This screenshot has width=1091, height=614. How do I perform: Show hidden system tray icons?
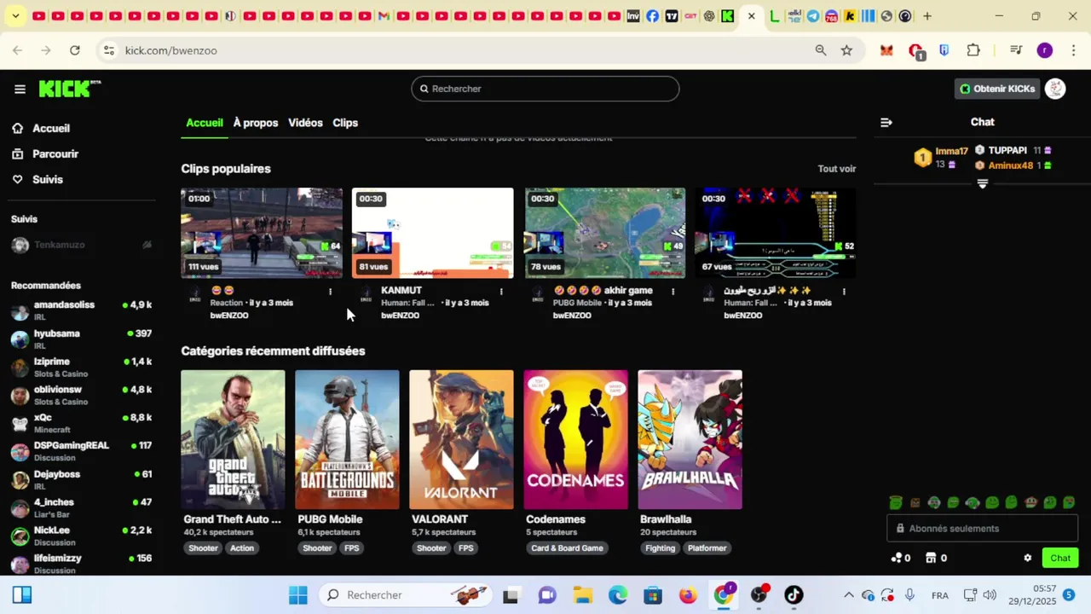point(848,595)
